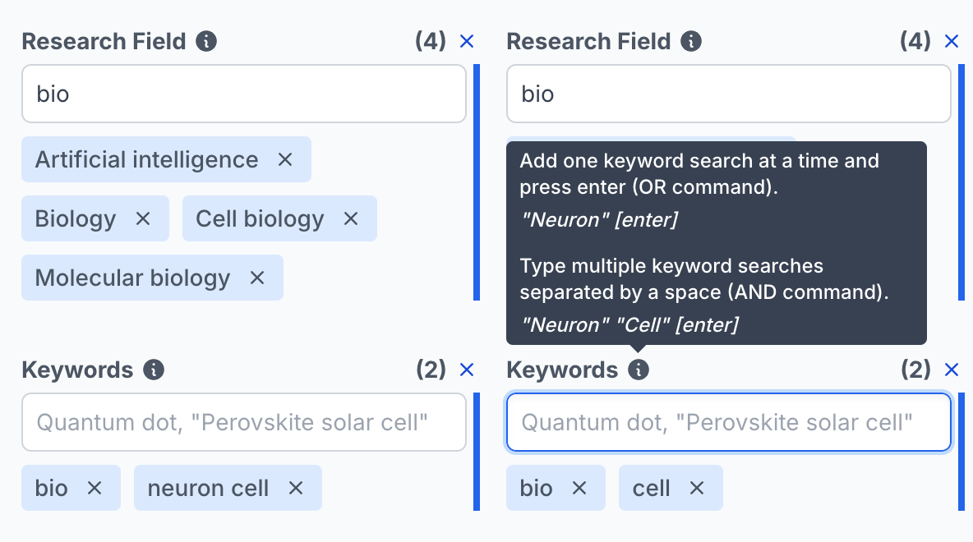Click left Keywords input field
The width and height of the screenshot is (973, 542).
pos(244,422)
